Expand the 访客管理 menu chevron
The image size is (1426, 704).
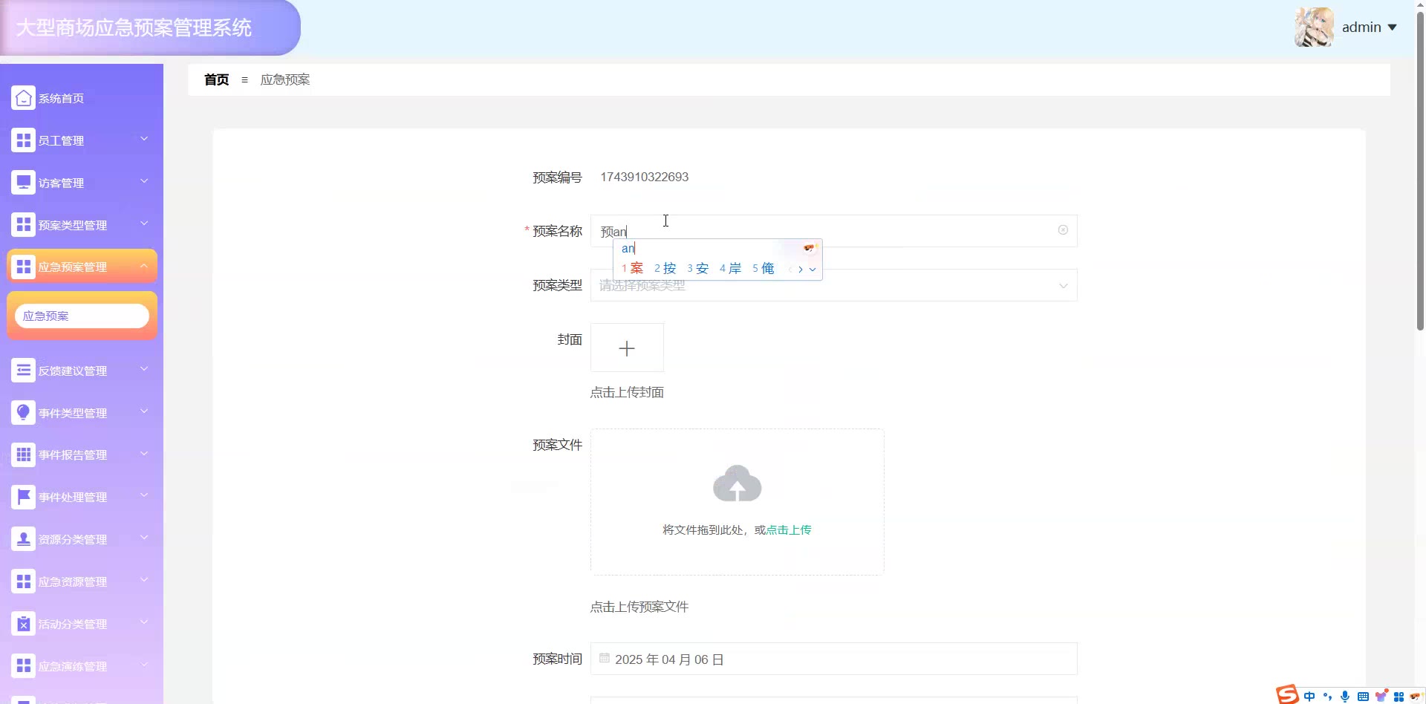tap(144, 181)
